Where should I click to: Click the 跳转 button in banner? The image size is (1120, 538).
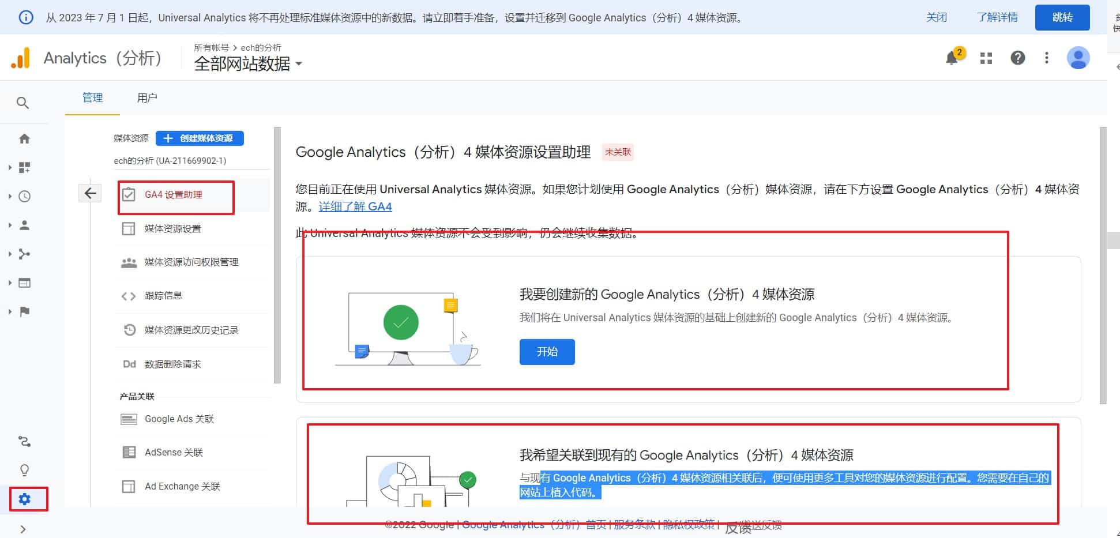click(1062, 17)
